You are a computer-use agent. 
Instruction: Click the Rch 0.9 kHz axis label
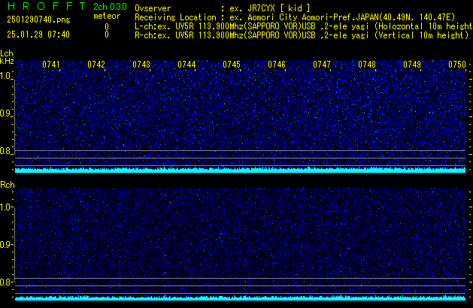pyautogui.click(x=5, y=244)
